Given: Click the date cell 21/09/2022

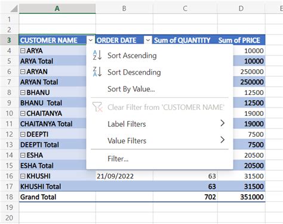Looking at the screenshot, I should pyautogui.click(x=124, y=176).
